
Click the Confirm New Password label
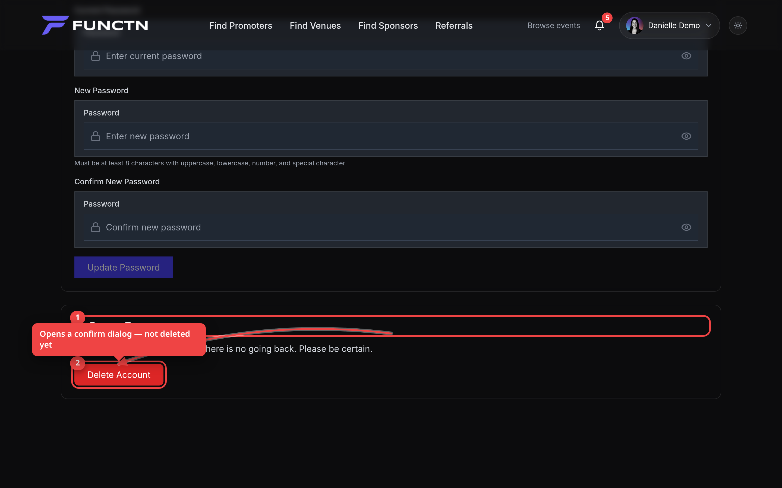[117, 182]
